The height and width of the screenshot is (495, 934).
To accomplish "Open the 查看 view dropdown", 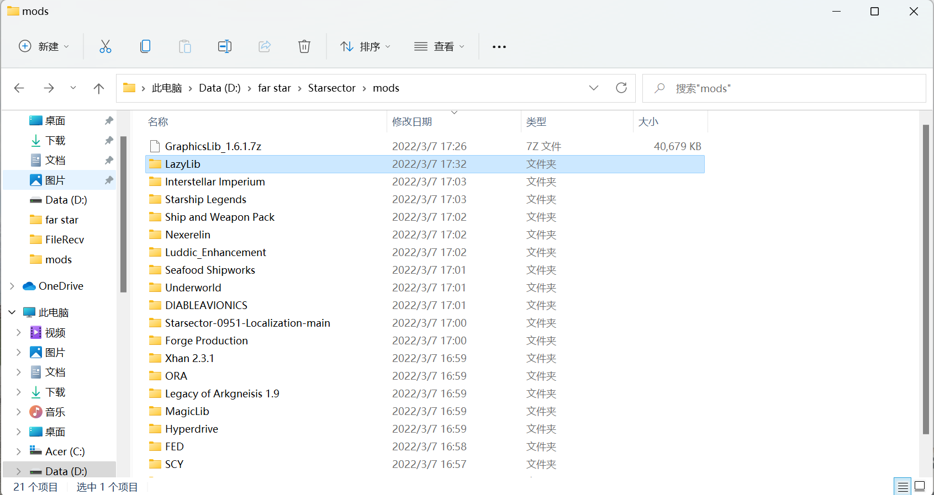I will pyautogui.click(x=439, y=47).
